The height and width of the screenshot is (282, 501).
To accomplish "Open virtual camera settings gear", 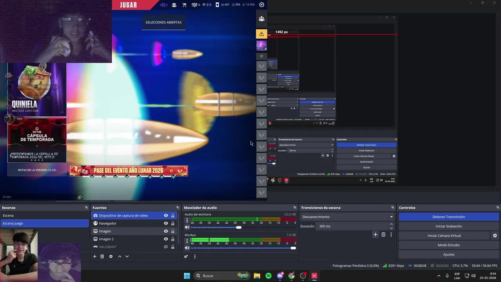I will coord(495,236).
